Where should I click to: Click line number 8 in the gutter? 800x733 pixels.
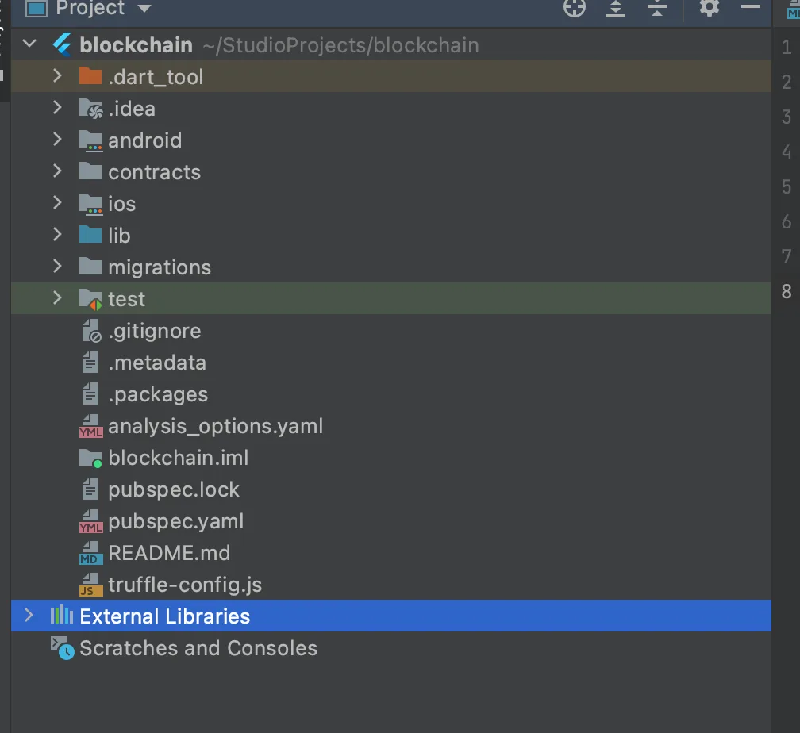(787, 291)
